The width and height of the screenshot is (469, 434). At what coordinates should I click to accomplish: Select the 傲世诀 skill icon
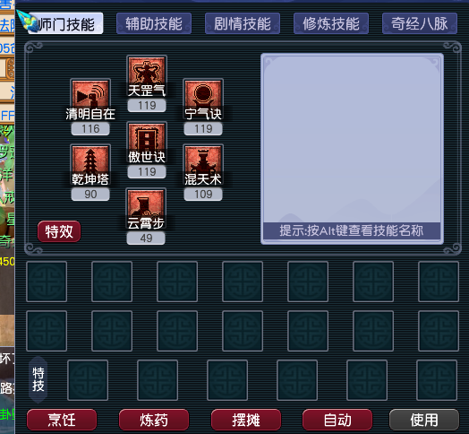147,142
